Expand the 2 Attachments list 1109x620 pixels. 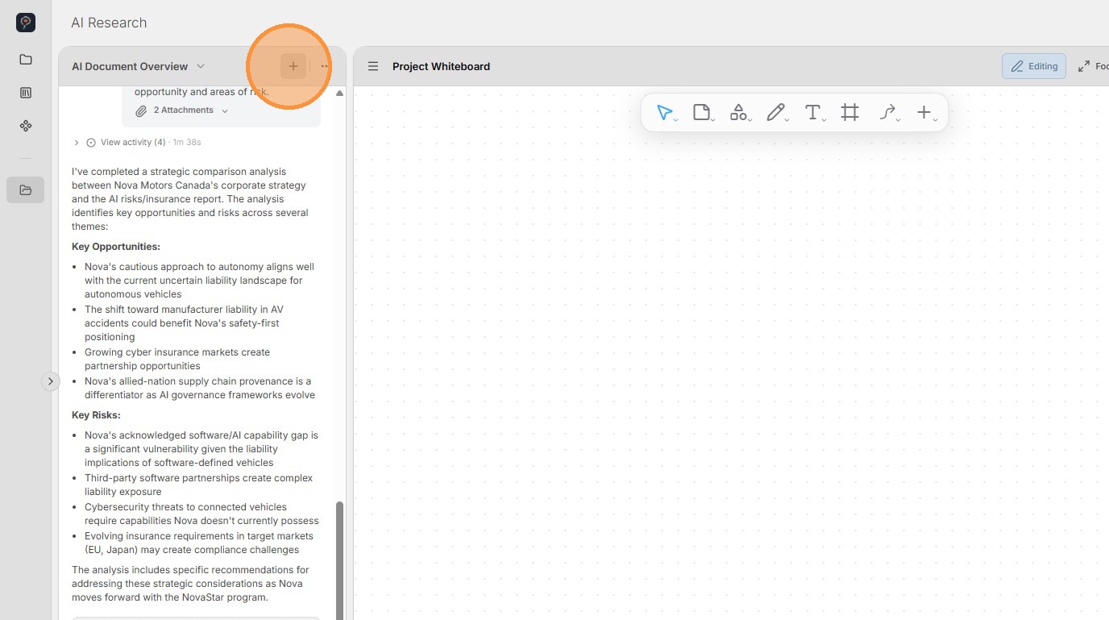190,110
